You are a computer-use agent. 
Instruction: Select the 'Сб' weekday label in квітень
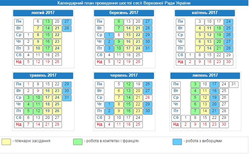[x=180, y=56]
